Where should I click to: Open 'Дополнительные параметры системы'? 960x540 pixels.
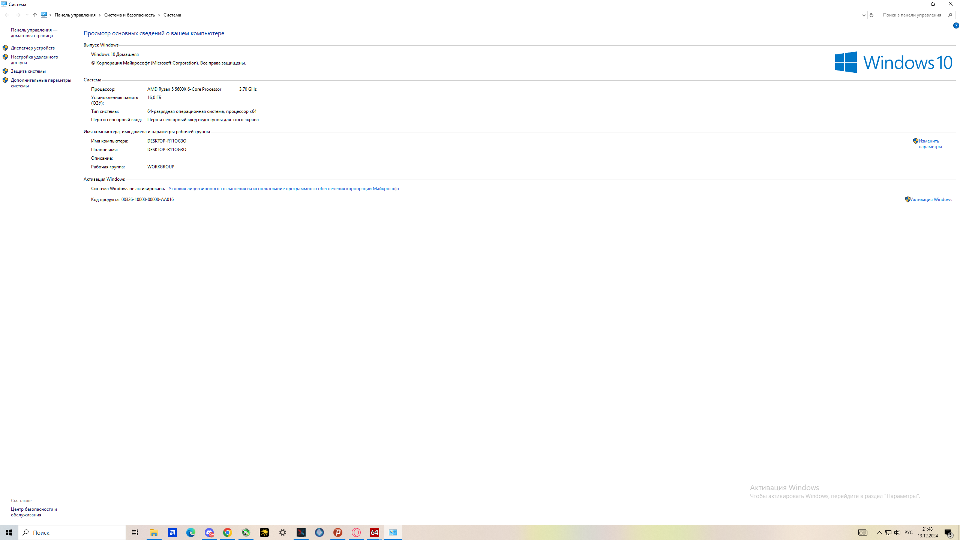(x=41, y=83)
